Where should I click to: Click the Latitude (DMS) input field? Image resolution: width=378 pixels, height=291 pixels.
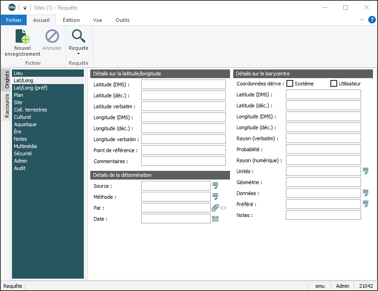[x=183, y=85]
